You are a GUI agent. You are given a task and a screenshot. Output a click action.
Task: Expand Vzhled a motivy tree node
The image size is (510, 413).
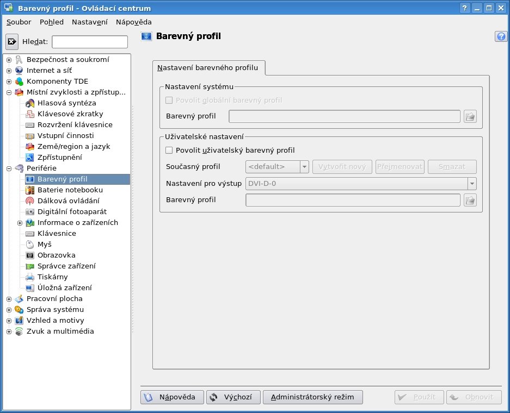pyautogui.click(x=9, y=321)
